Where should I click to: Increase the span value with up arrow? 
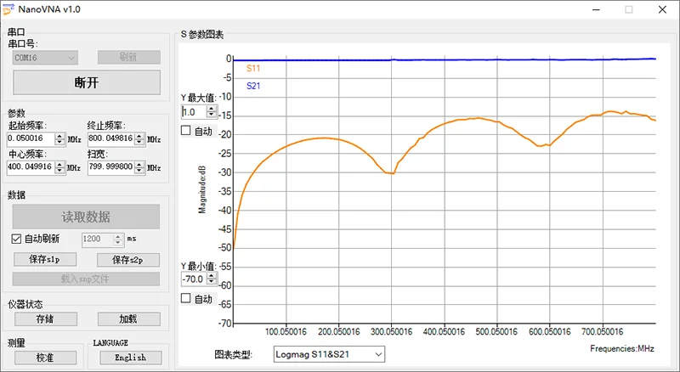(x=139, y=165)
